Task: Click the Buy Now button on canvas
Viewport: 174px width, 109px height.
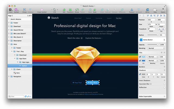Action: click(x=92, y=83)
